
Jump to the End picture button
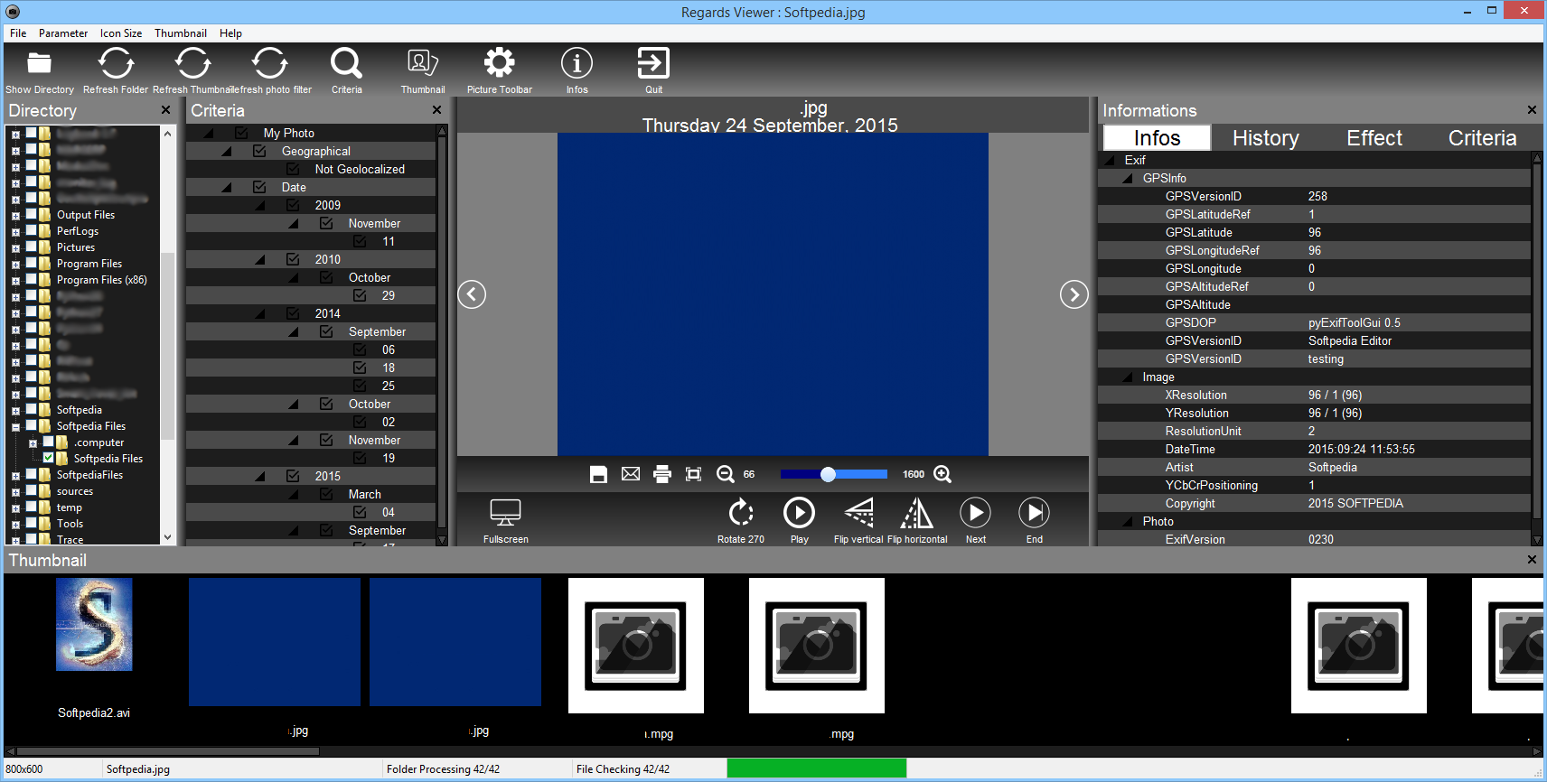pyautogui.click(x=1034, y=513)
